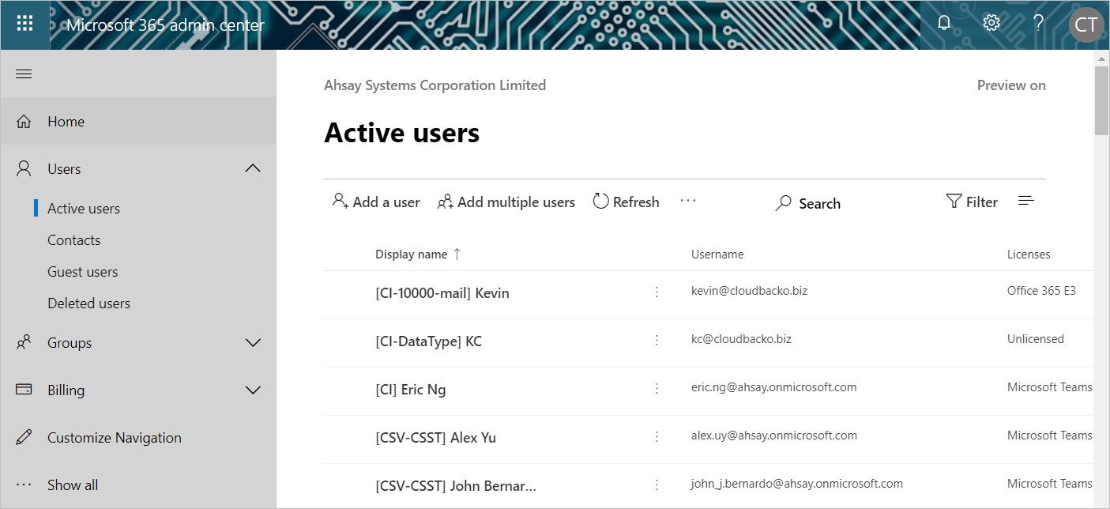Image resolution: width=1110 pixels, height=509 pixels.
Task: Click Add multiple users button
Action: 506,202
